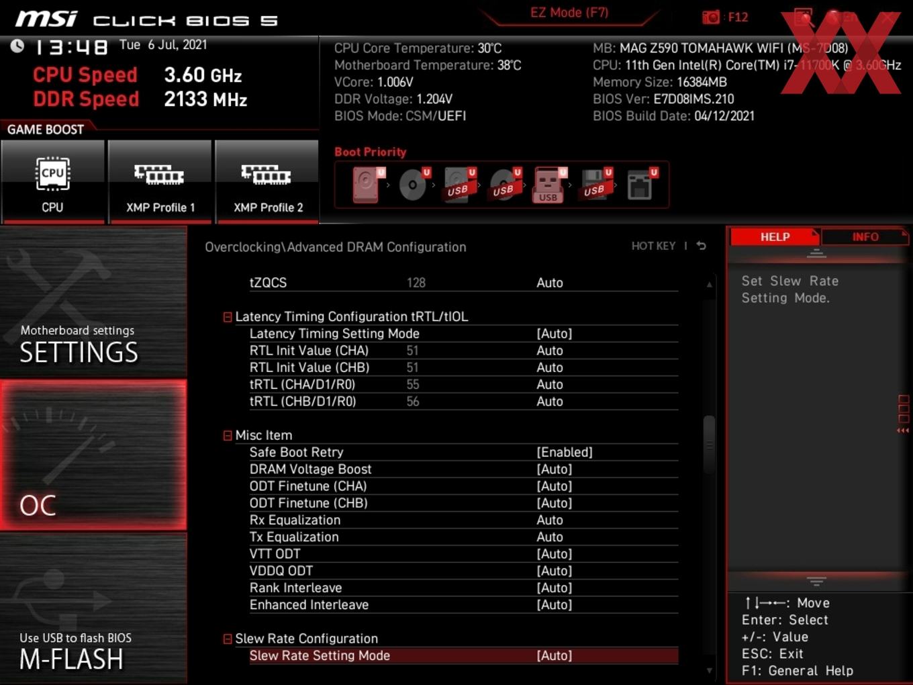This screenshot has height=685, width=913.
Task: Click the tZQCS Auto value field
Action: coord(550,283)
